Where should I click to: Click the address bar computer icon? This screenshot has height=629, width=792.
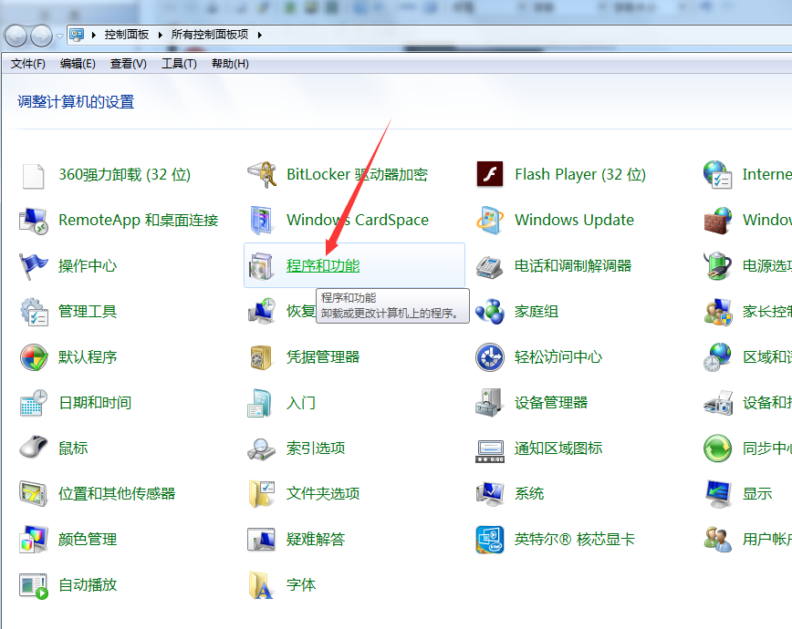[x=77, y=35]
